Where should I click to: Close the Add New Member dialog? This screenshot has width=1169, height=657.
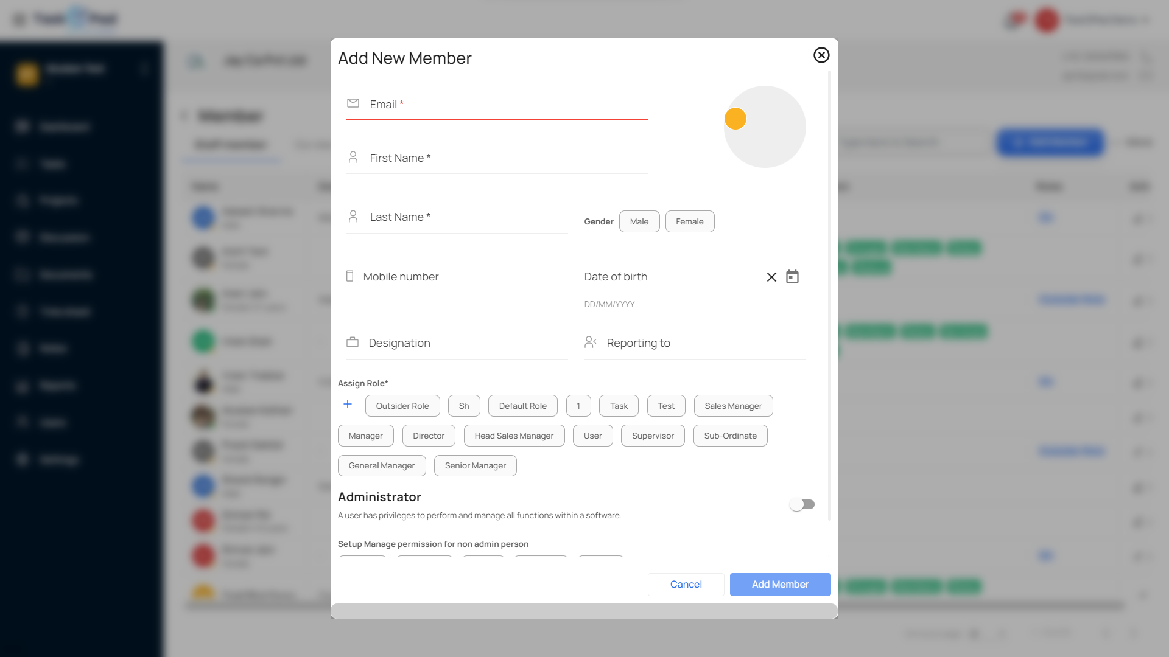click(x=821, y=55)
